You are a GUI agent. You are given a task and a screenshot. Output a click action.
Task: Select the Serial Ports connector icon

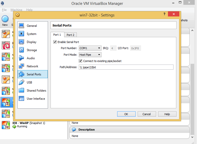click(x=21, y=74)
